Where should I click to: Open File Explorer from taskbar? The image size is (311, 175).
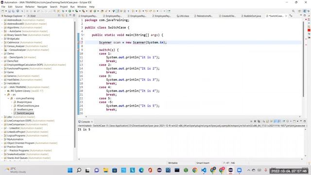point(105,170)
